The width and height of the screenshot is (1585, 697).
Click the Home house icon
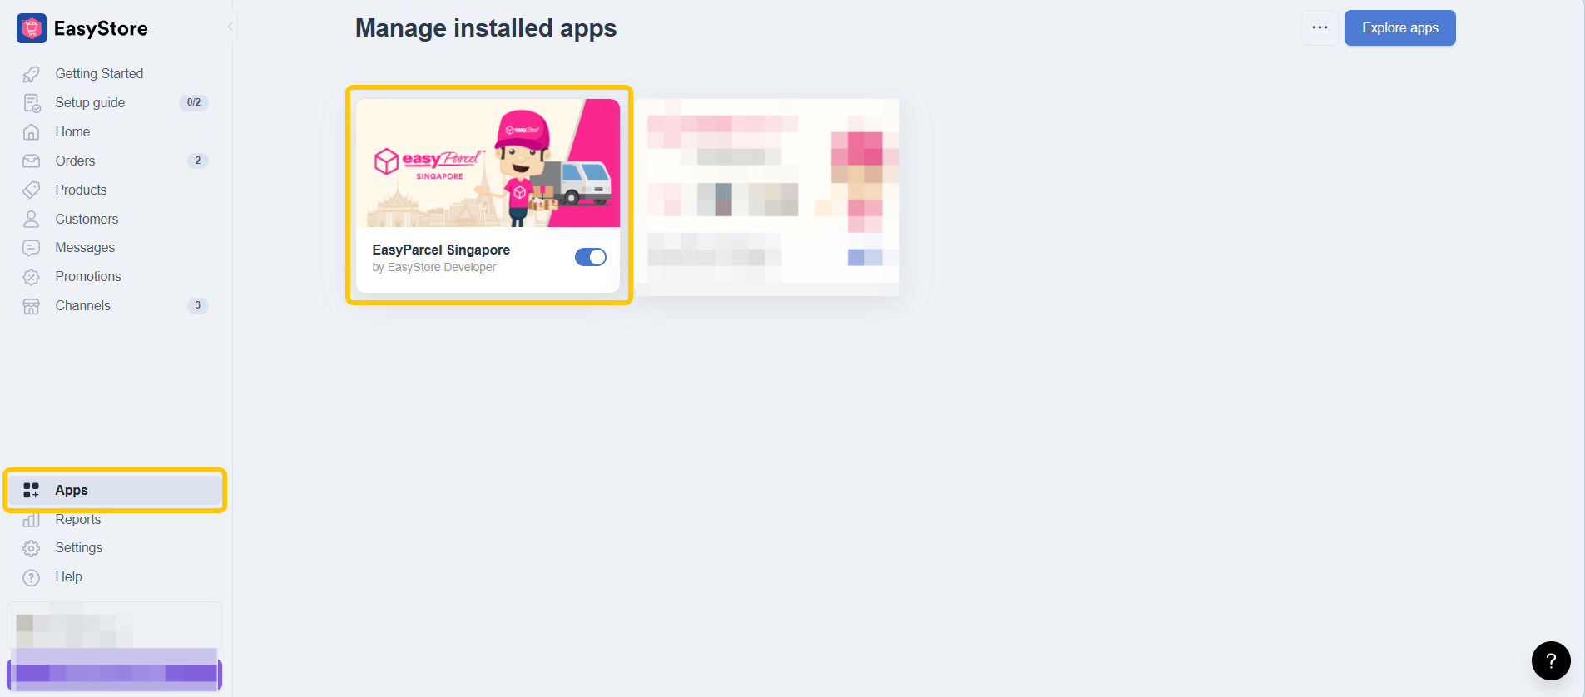[x=32, y=132]
